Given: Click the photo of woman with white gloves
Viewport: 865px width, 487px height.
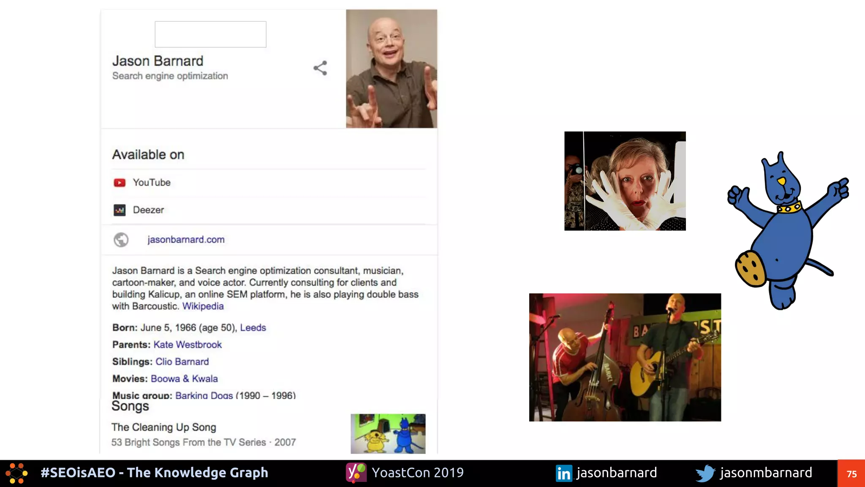Looking at the screenshot, I should 625,181.
